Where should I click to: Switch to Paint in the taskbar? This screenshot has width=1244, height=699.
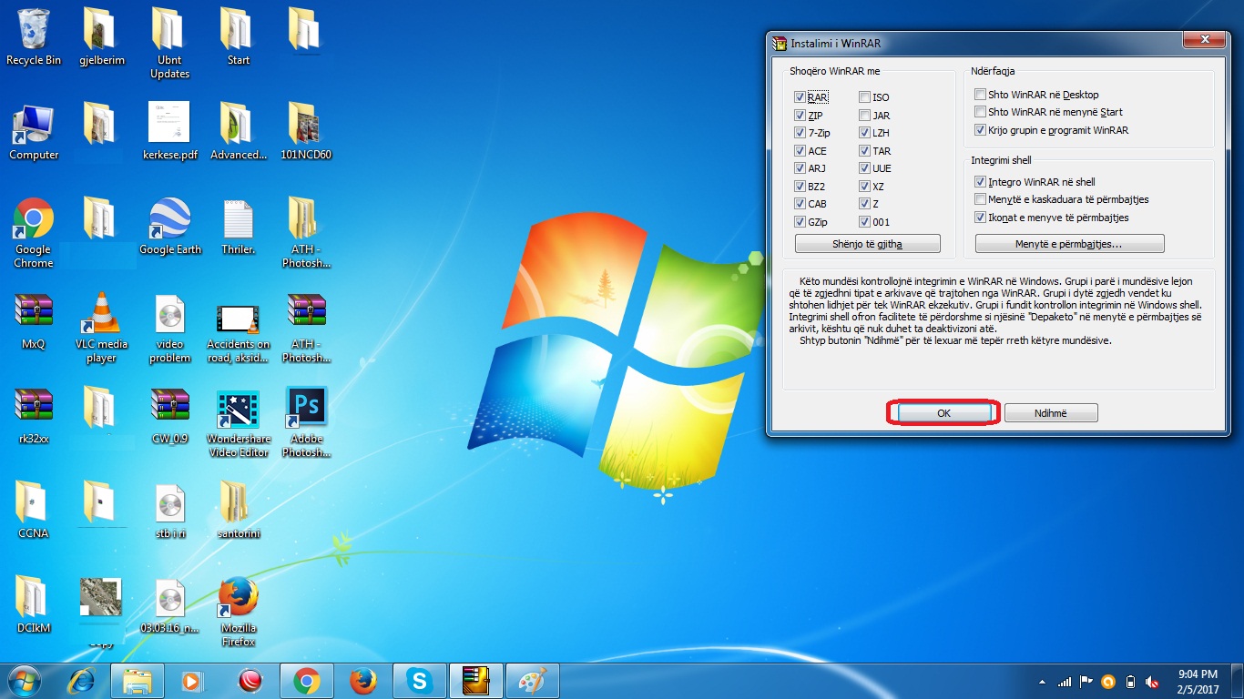coord(531,681)
